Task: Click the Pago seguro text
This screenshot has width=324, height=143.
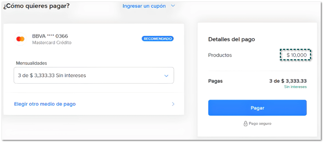Action: 260,123
